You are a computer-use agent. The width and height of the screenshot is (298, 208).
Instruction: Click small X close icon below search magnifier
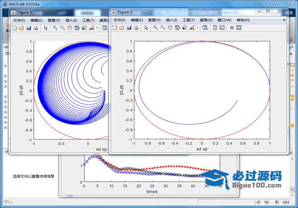(x=291, y=54)
